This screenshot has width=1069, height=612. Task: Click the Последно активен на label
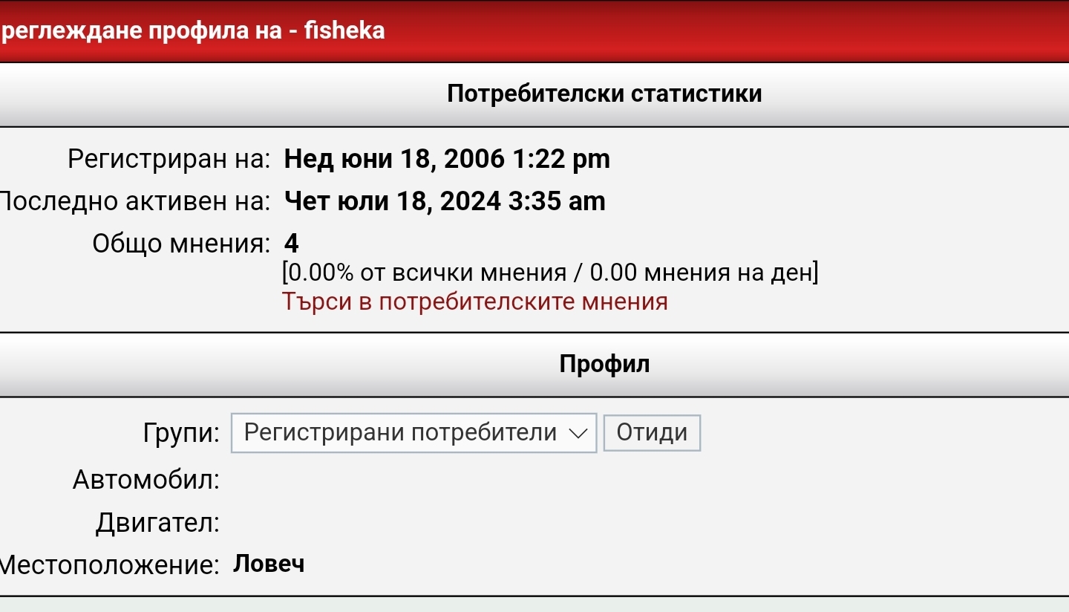(135, 201)
